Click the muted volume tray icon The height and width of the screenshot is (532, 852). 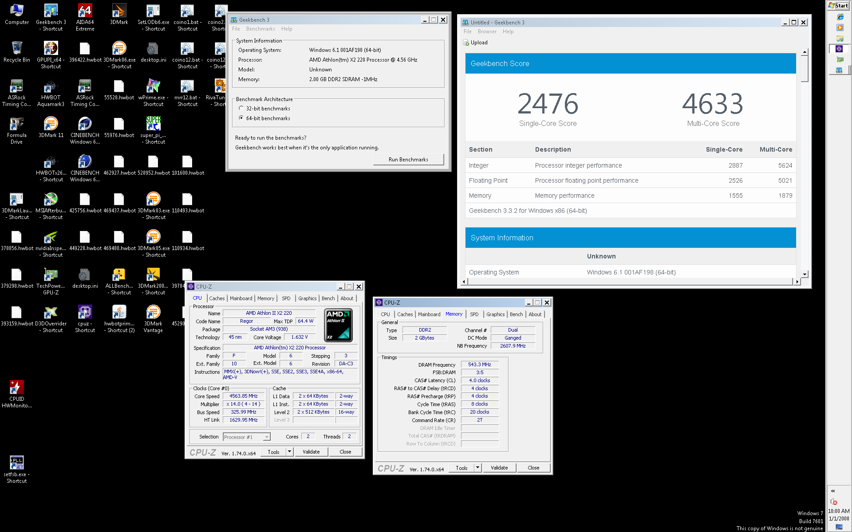pos(834,501)
